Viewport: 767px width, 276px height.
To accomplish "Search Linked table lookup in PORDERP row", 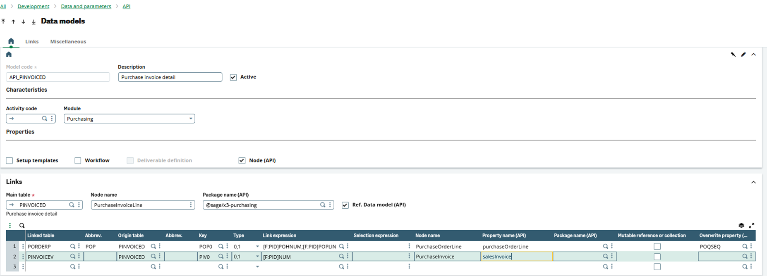I will pos(73,246).
